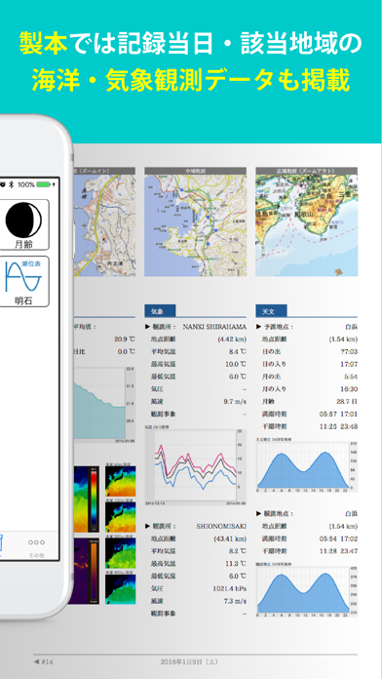Click the 9.7 m/s wind speed value

pos(235,401)
